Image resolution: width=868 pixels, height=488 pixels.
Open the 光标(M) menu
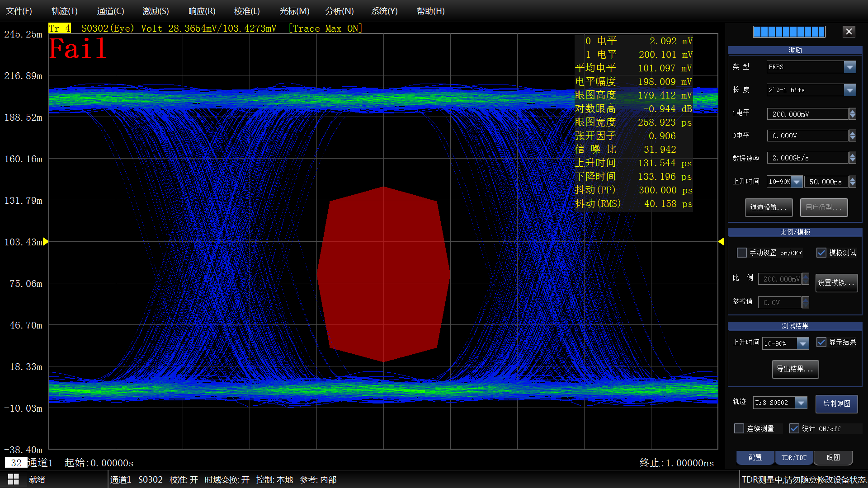[x=295, y=11]
